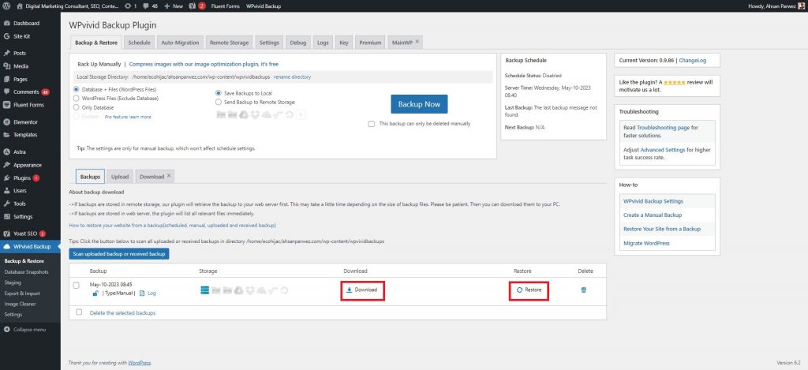Viewport: 808px width, 370px height.
Task: Click the Delete the selected backups link
Action: point(122,312)
